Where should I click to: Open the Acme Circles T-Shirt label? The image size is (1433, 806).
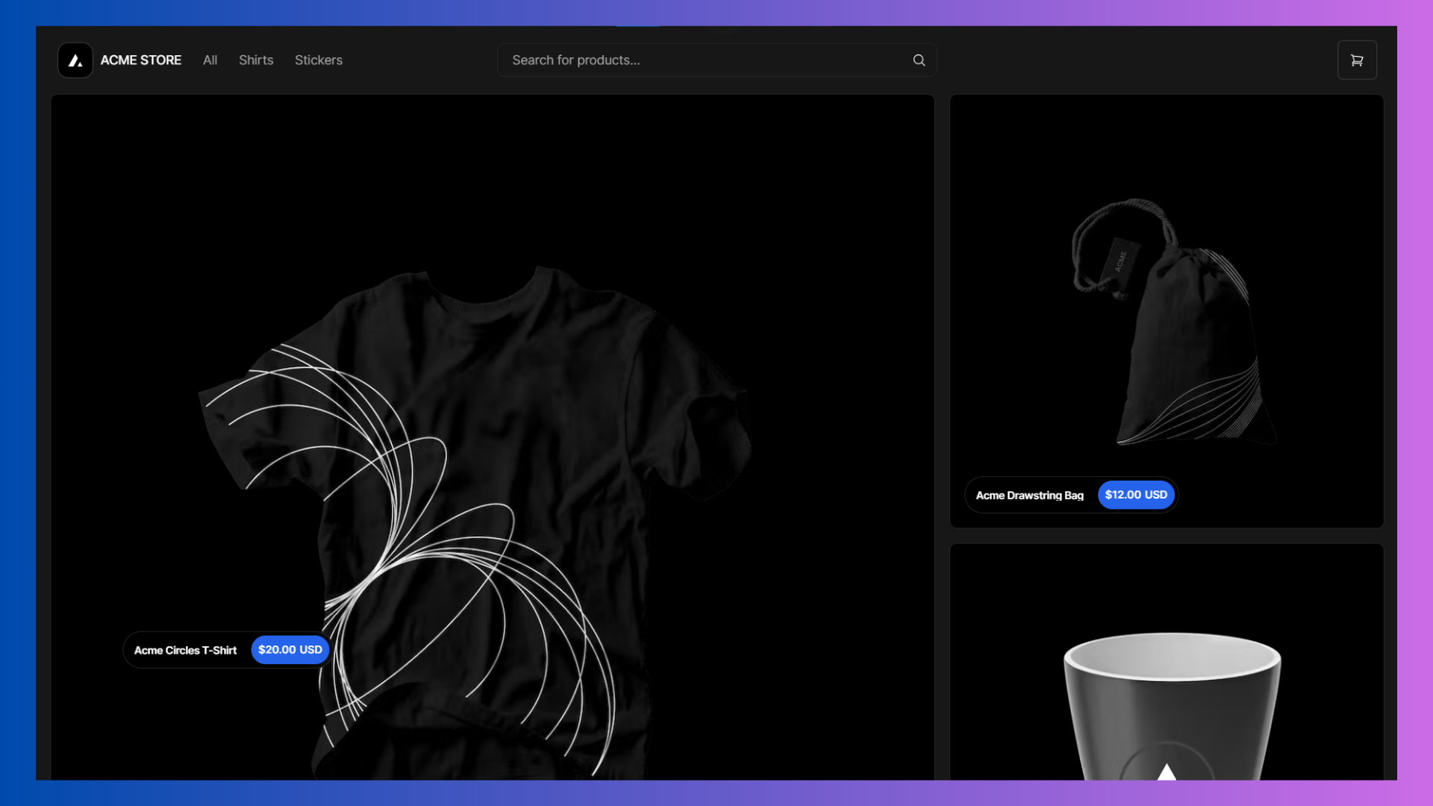click(x=185, y=650)
